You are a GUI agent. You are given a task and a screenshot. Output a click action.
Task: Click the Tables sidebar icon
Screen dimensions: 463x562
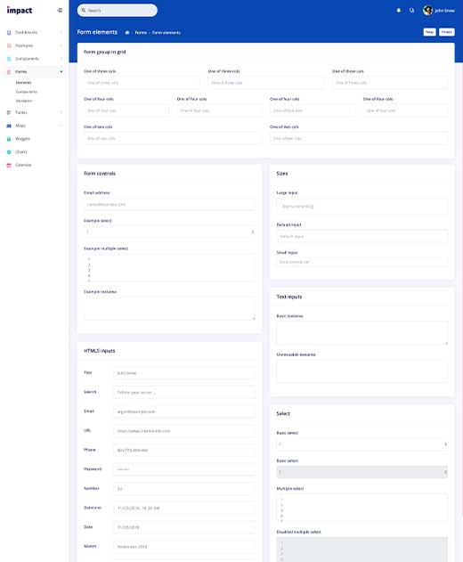[x=9, y=112]
